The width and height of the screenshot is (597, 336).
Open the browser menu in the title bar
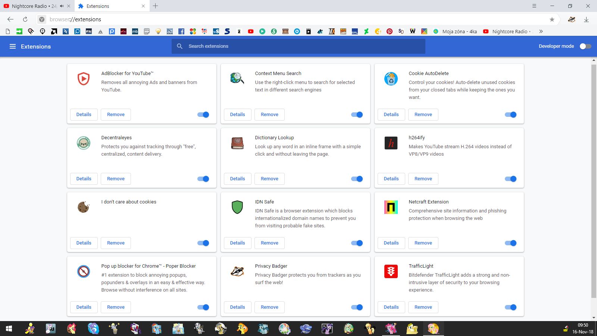(x=534, y=6)
